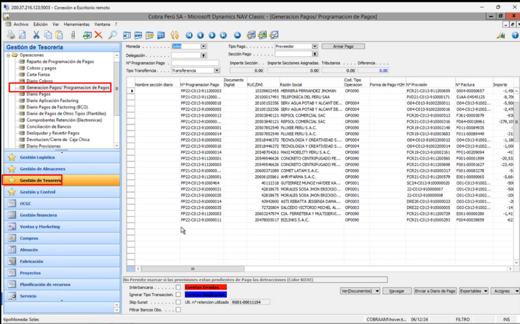
Task: Click the red Cuentas Erradas color label
Action: click(206, 287)
